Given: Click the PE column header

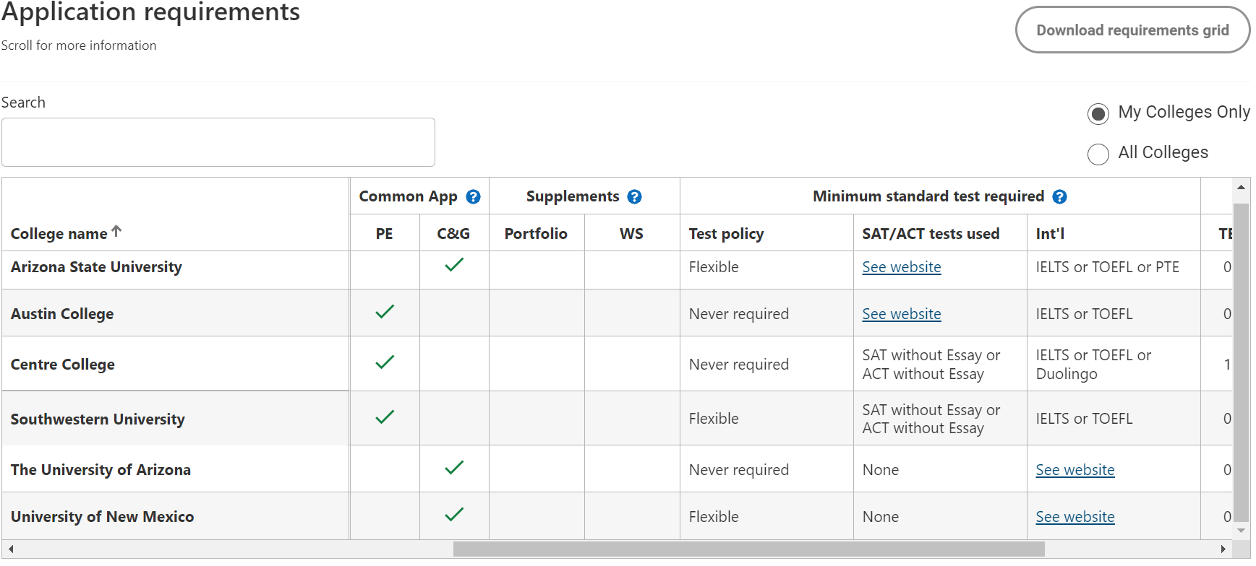Looking at the screenshot, I should point(384,234).
